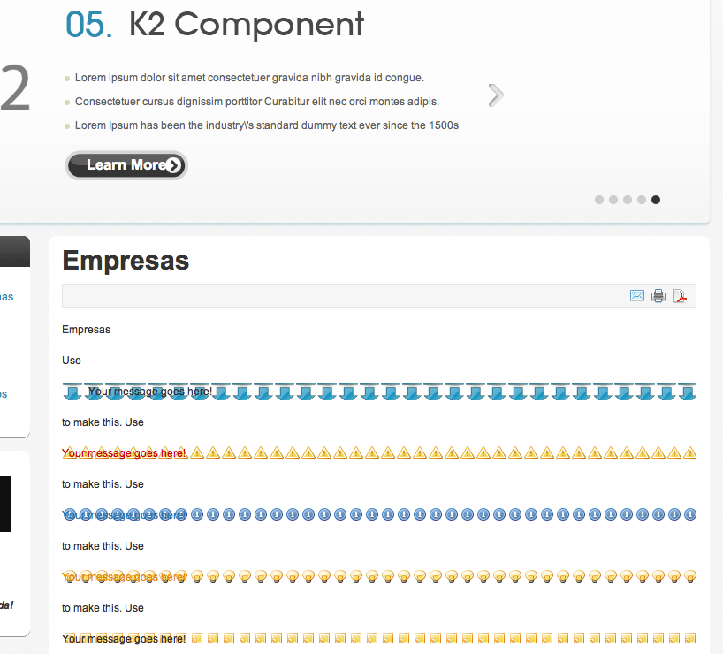Click the email article icon

636,296
